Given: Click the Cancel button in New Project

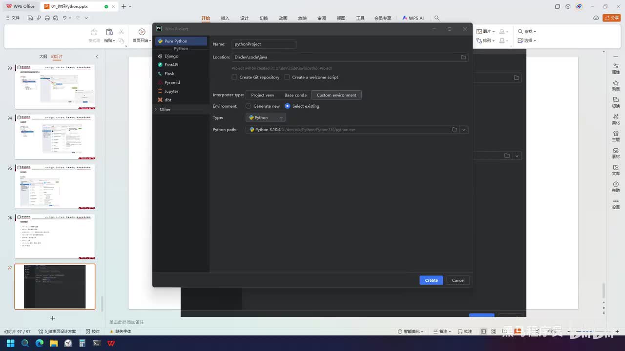Looking at the screenshot, I should 458,280.
